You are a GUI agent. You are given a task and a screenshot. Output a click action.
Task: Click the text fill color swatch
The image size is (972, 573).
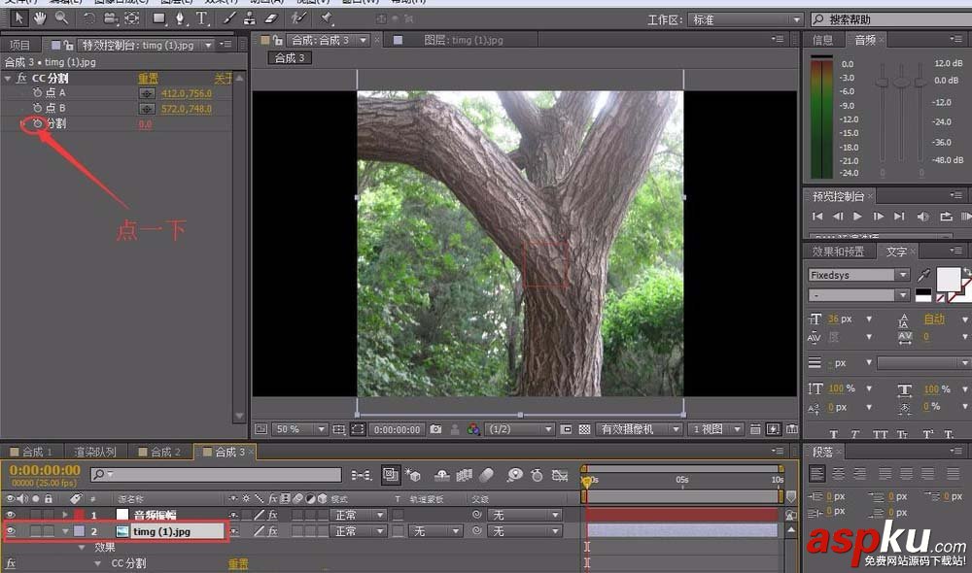(947, 280)
